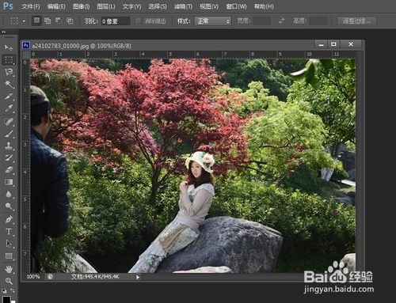Image resolution: width=396 pixels, height=303 pixels.
Task: Select the Clone Stamp tool
Action: [x=9, y=146]
